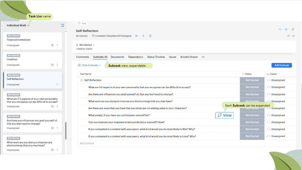Click the Add Subtask input row at table bottom
Screen dimensions: 302x170
[x=87, y=143]
